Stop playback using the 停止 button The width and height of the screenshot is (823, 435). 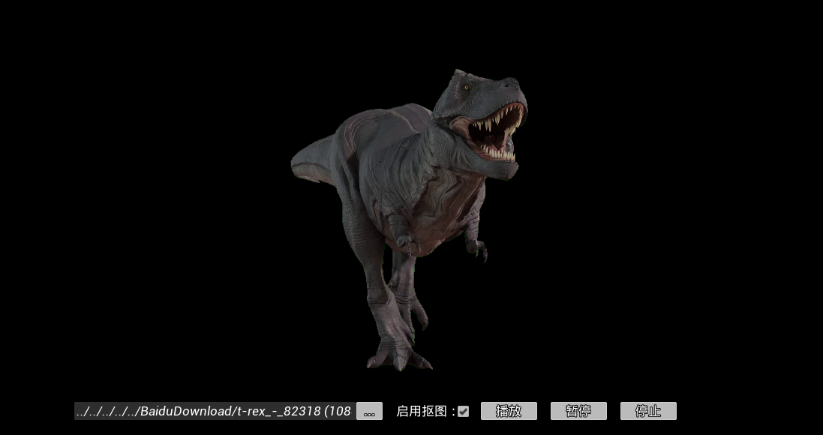648,411
